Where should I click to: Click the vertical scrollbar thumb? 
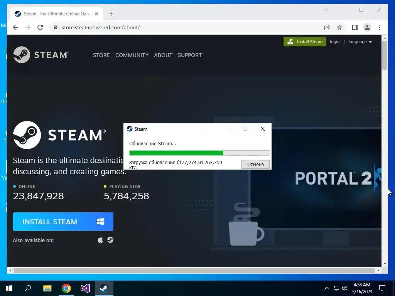coord(385,55)
